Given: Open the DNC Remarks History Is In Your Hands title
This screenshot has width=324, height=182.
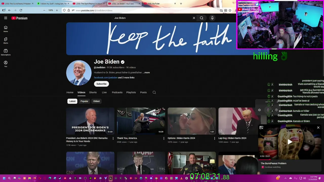Looking at the screenshot, I should [87, 140].
